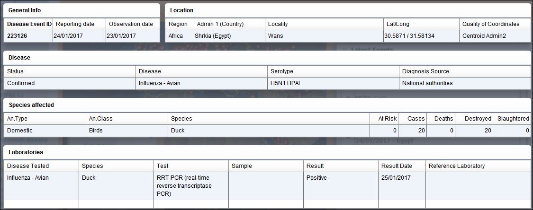This screenshot has height=210, width=533.
Task: Click the Confirmed status cell
Action: coord(70,83)
